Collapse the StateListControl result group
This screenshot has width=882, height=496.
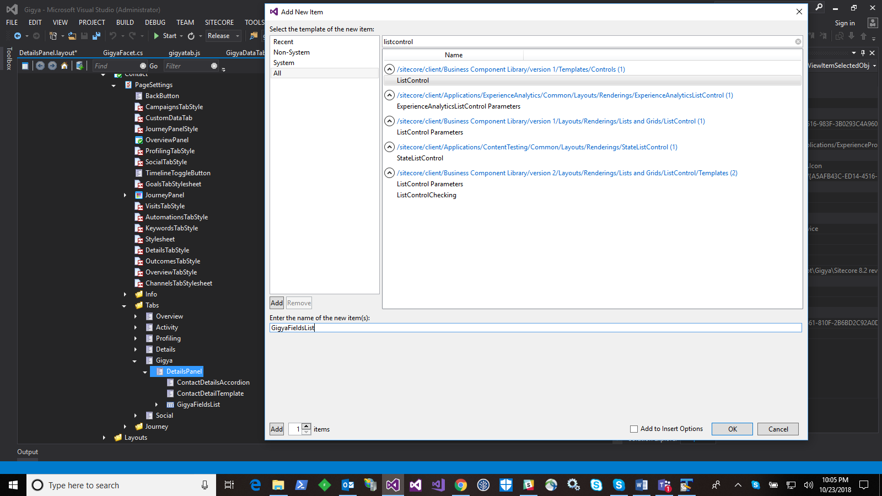[x=389, y=147]
